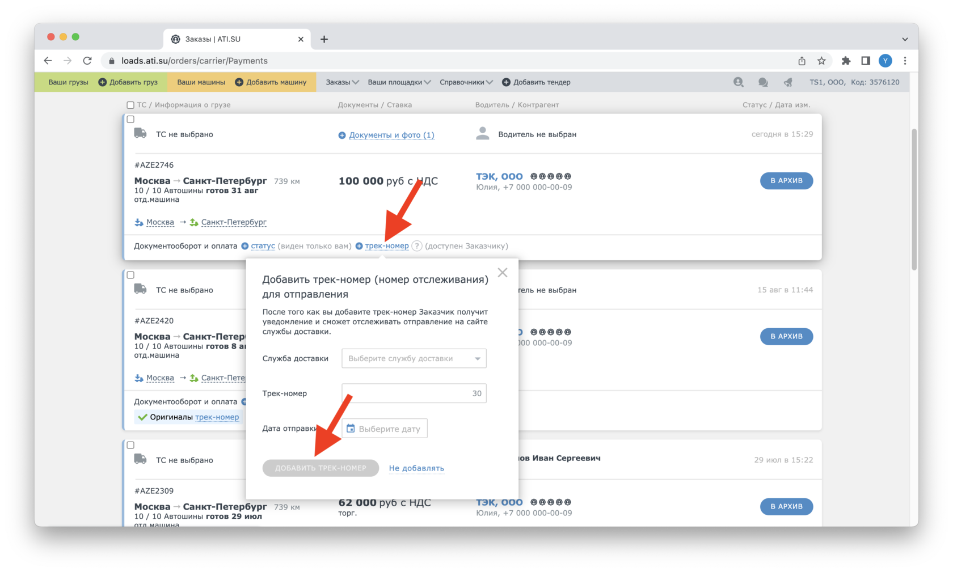The width and height of the screenshot is (953, 572).
Task: Archive order AZE2309 with В архив
Action: point(786,506)
